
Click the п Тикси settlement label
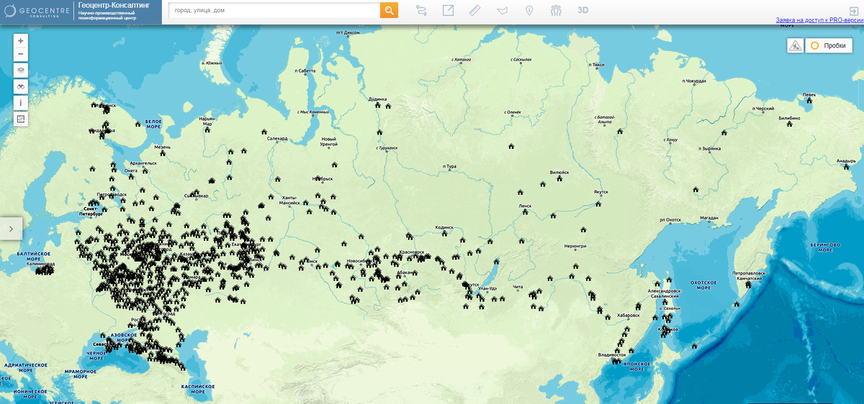597,65
